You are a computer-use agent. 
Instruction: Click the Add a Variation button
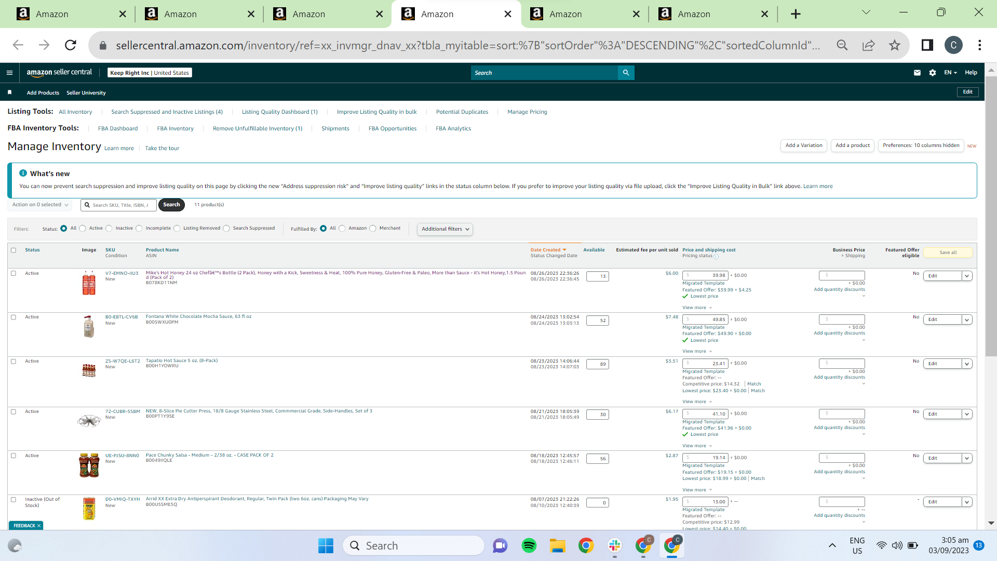point(803,146)
